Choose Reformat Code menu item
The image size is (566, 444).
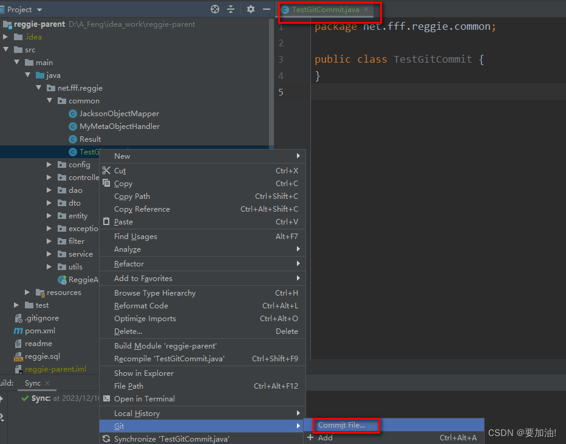click(202, 306)
